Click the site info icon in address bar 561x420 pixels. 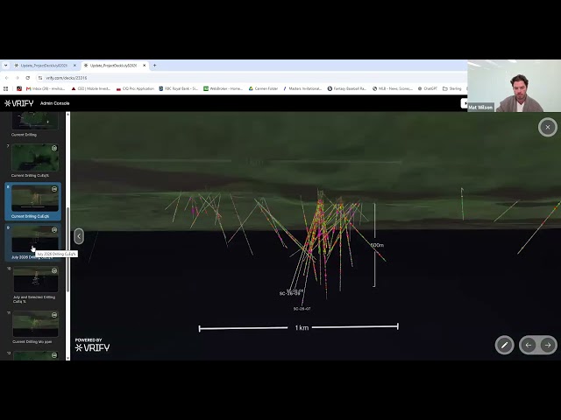[x=40, y=78]
